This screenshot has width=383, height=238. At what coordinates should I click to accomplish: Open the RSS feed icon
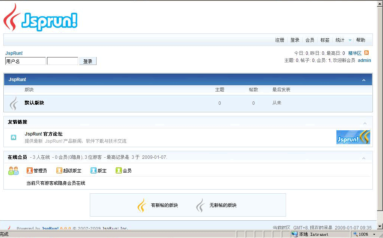[x=366, y=53]
